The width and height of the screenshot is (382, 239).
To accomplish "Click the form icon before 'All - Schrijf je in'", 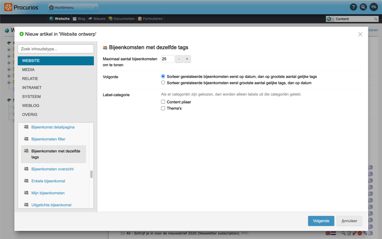I will coord(123,233).
